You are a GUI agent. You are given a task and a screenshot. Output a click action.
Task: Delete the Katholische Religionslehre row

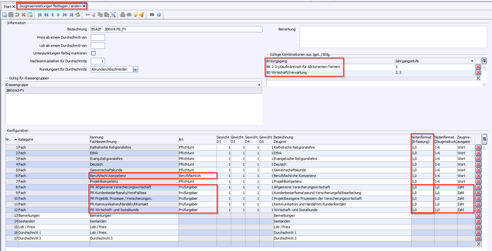click(478, 148)
